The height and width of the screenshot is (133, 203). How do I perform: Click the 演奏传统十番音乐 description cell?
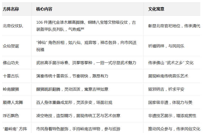click(72, 76)
